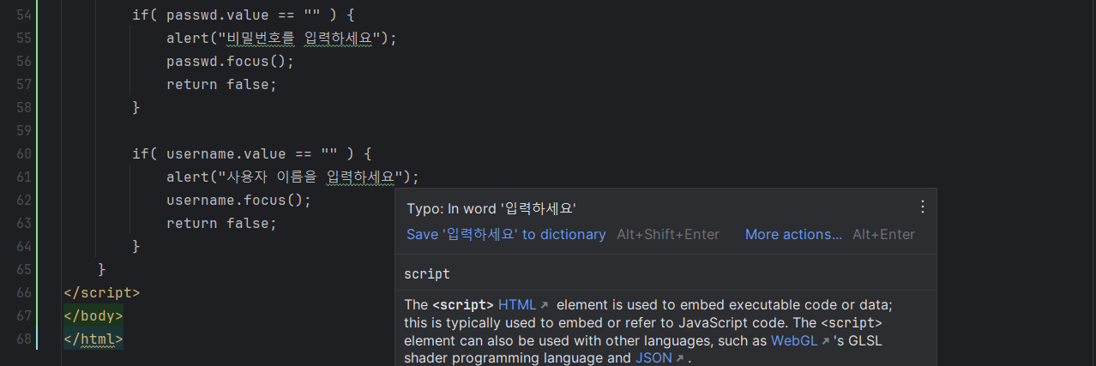Viewport: 1096px width, 366px height.
Task: Click 'return false;' on line 63
Action: click(x=221, y=223)
